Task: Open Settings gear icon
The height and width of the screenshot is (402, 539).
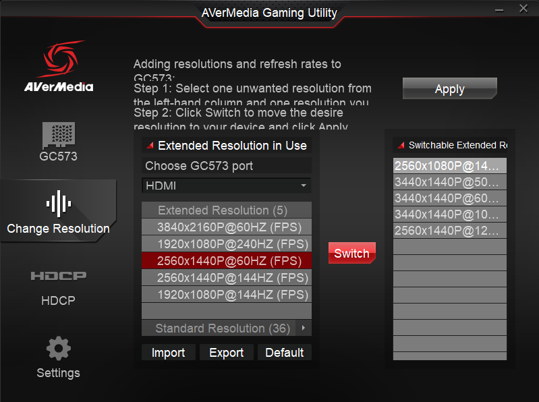Action: [58, 349]
